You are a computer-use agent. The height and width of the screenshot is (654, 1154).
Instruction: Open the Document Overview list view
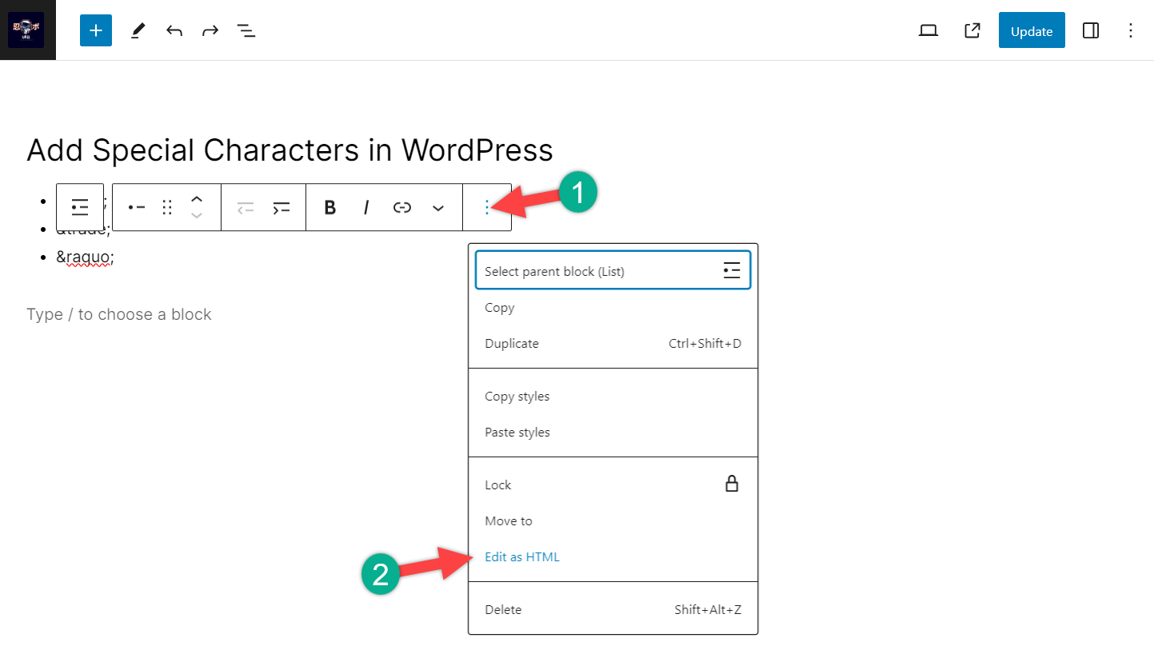tap(246, 30)
